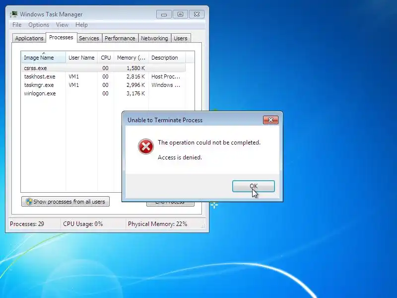Go to the Performance tab

120,38
